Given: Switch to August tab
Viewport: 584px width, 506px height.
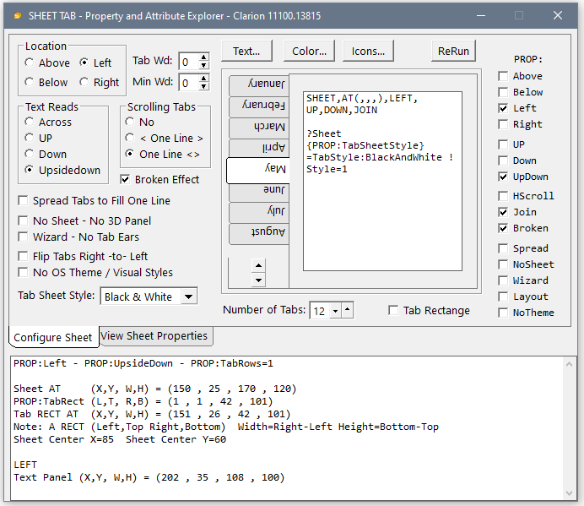Looking at the screenshot, I should (x=259, y=233).
